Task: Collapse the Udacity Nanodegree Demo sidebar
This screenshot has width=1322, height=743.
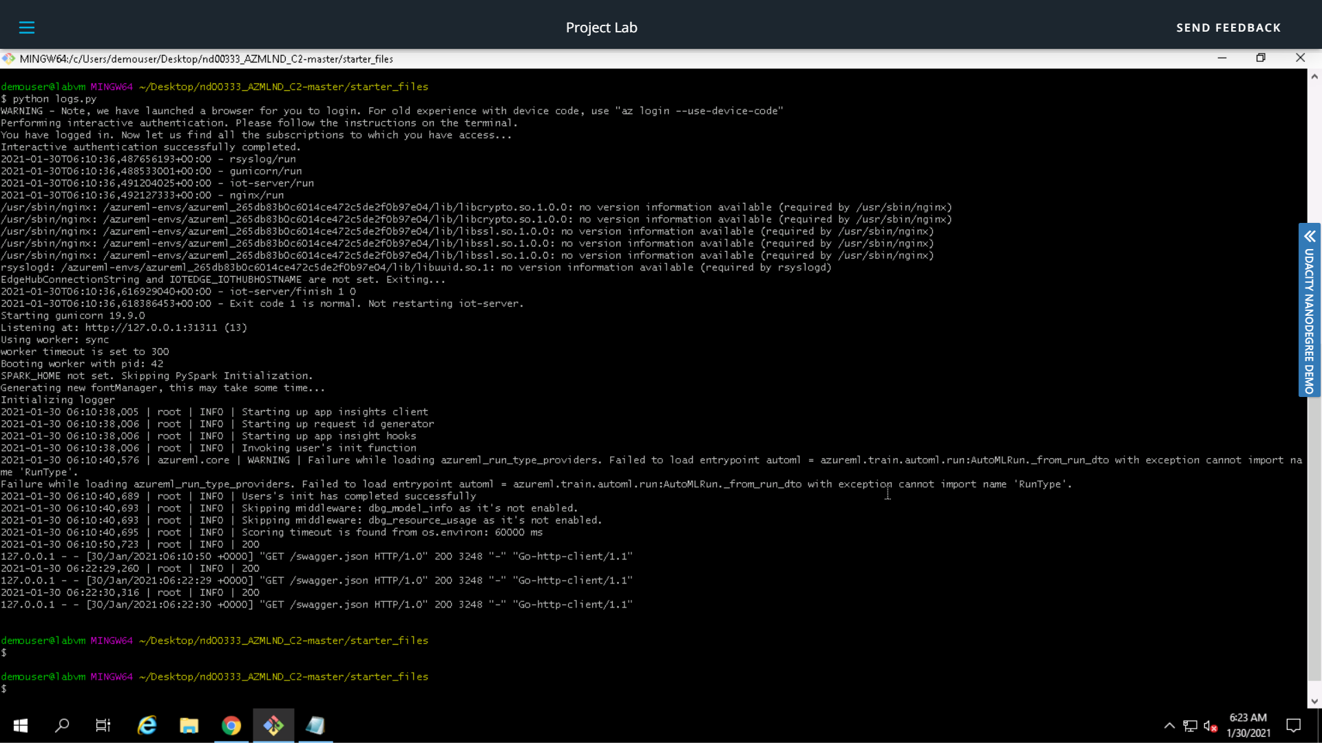Action: pyautogui.click(x=1309, y=237)
